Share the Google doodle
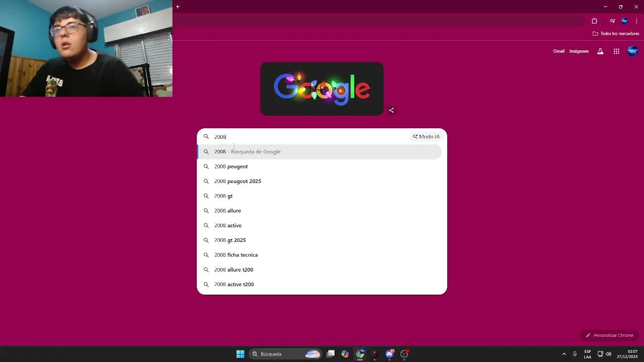The height and width of the screenshot is (362, 644). (x=391, y=110)
